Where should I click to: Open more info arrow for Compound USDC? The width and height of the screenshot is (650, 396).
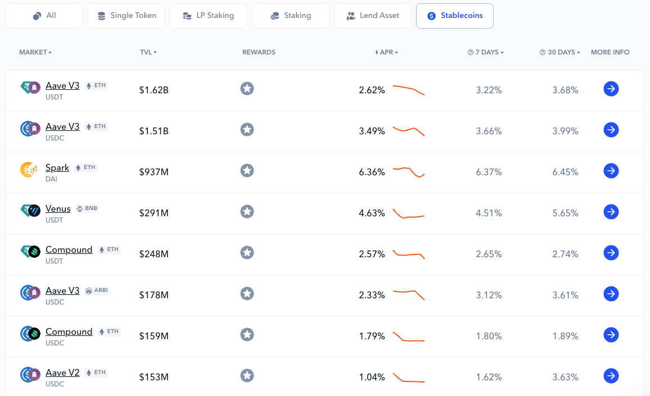click(x=611, y=335)
